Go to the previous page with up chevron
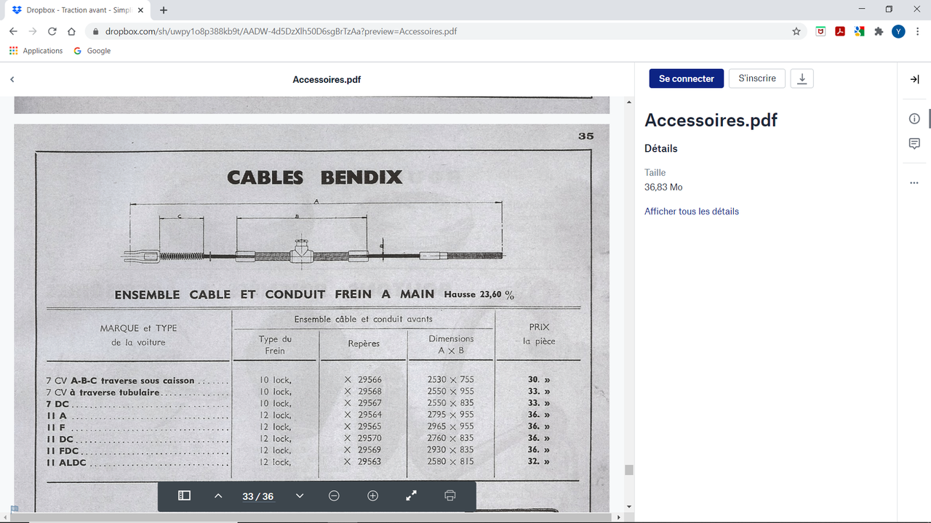 click(x=218, y=495)
